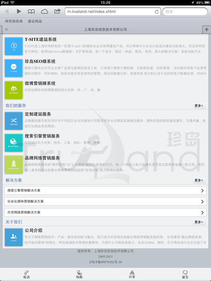Viewport: 211px width, 281px height.
Task: Open the 微博营销臻系统 heading
Action: pyautogui.click(x=40, y=83)
